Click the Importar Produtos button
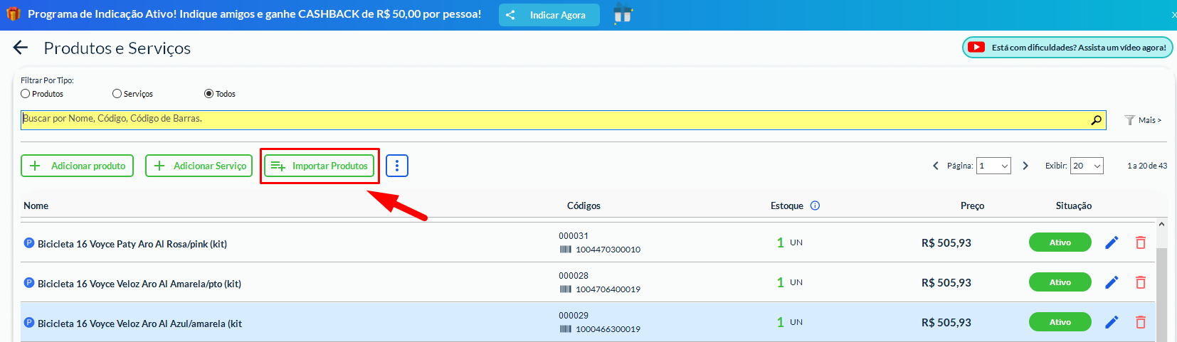 coord(320,166)
